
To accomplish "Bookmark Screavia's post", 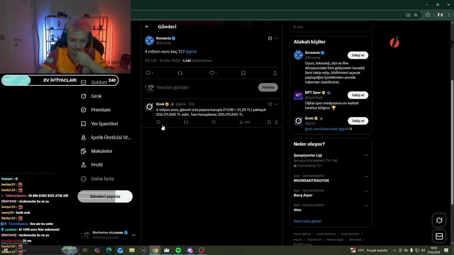I will click(243, 73).
